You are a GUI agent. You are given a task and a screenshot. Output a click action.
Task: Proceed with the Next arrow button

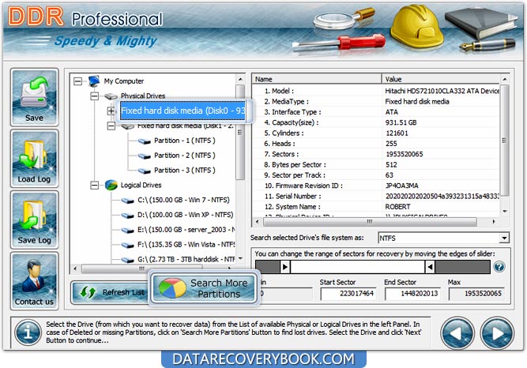click(x=497, y=333)
